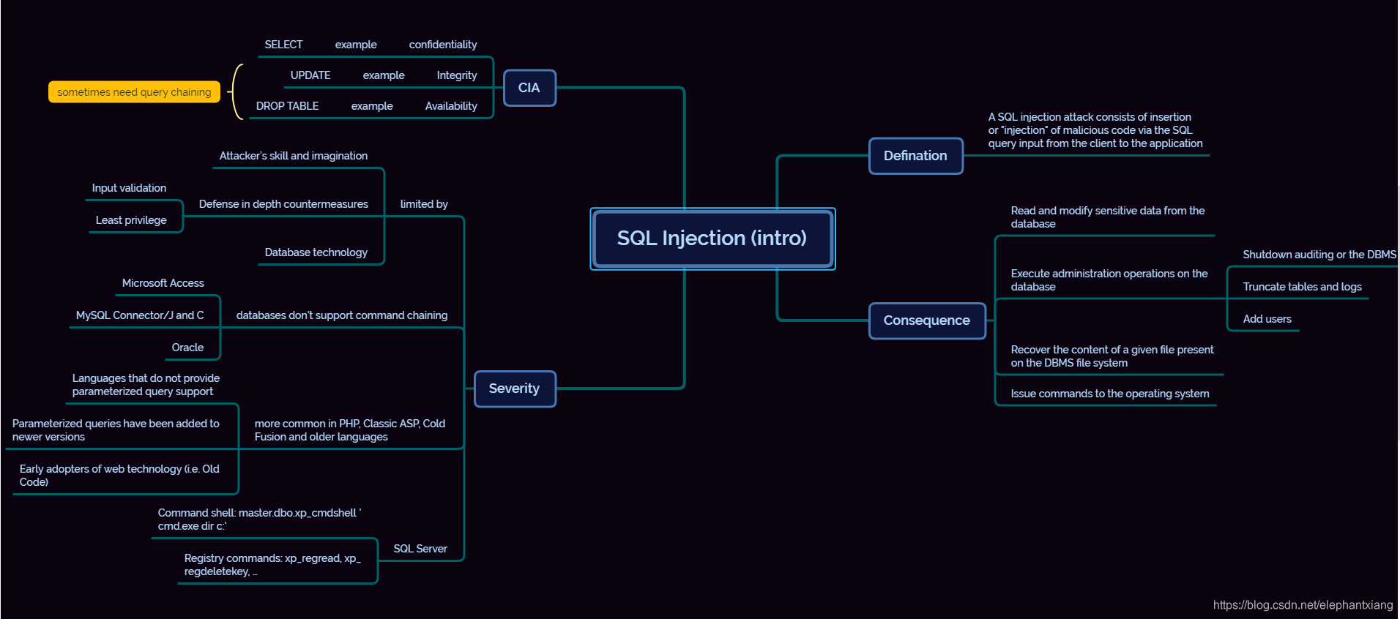This screenshot has width=1400, height=619.
Task: Select 'Registry commands: xp_regread' node
Action: pos(272,565)
